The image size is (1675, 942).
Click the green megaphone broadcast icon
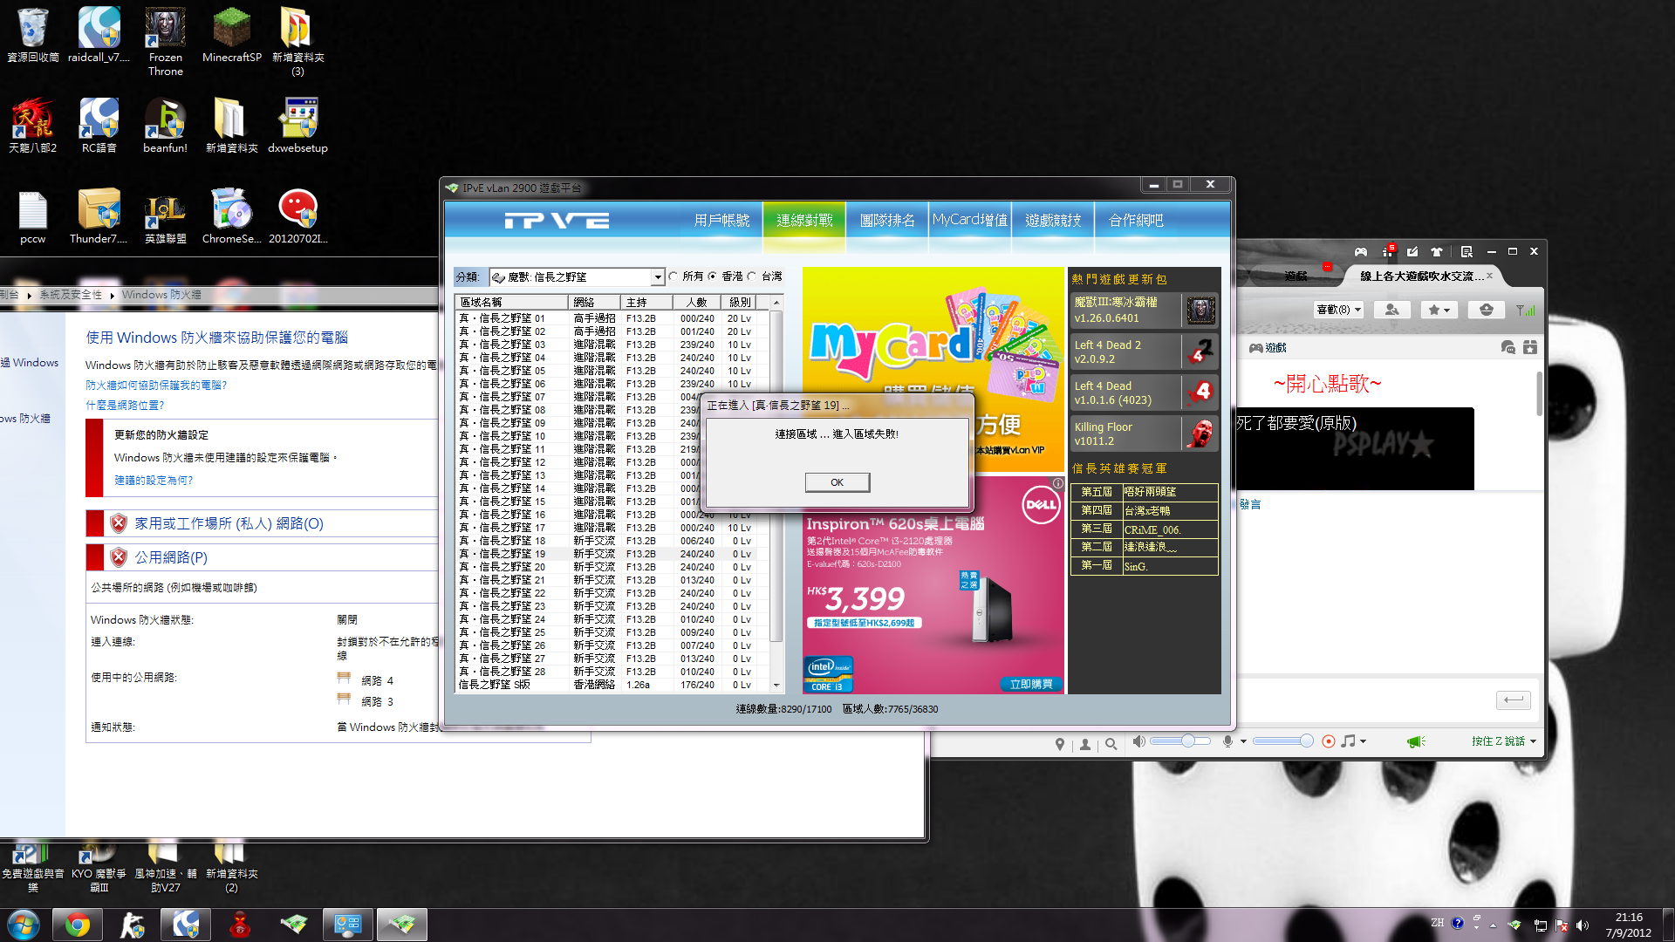click(1415, 741)
